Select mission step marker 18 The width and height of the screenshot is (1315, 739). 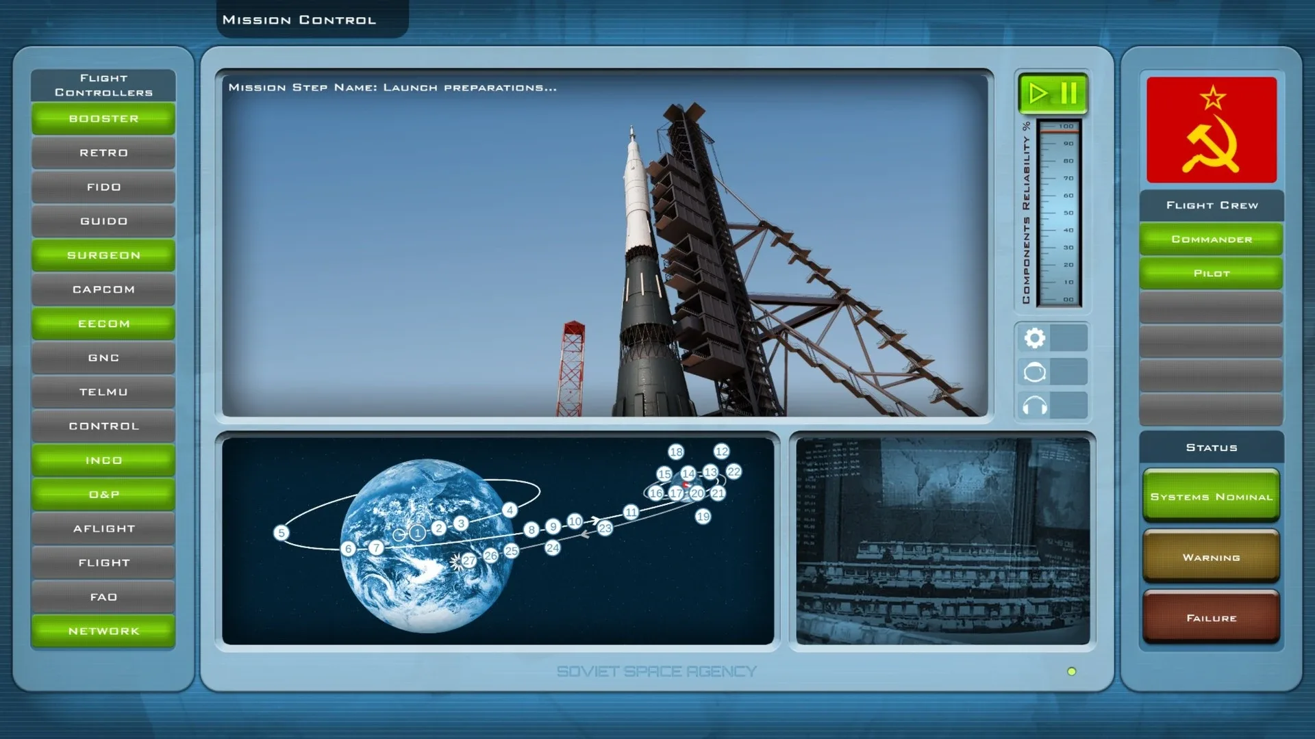(x=676, y=452)
